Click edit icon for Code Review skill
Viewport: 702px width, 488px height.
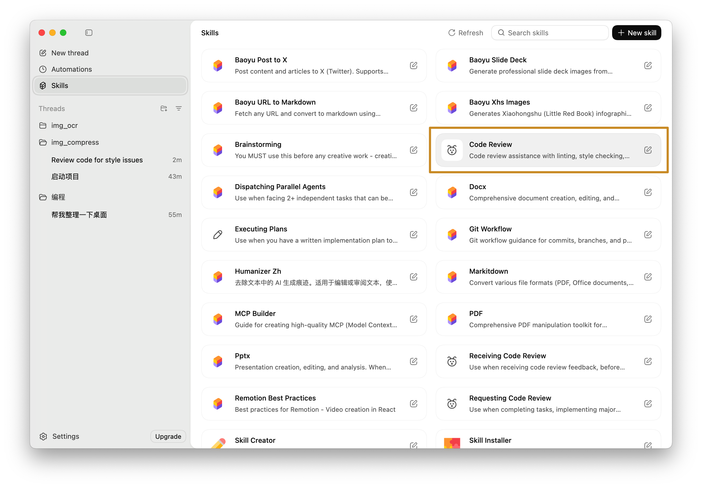pos(648,150)
